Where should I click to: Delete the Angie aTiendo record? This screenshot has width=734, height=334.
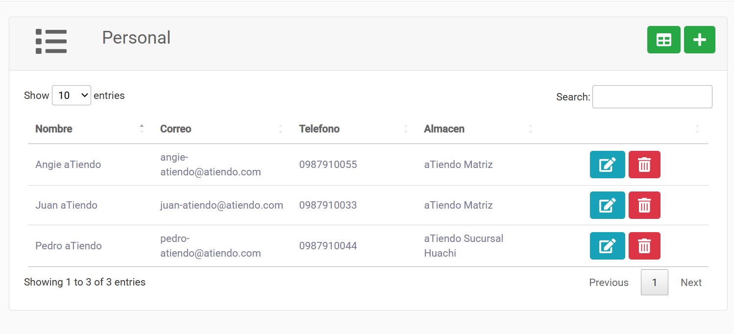(x=644, y=165)
